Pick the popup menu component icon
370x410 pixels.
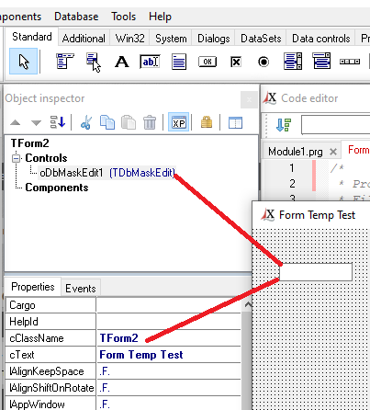click(94, 62)
